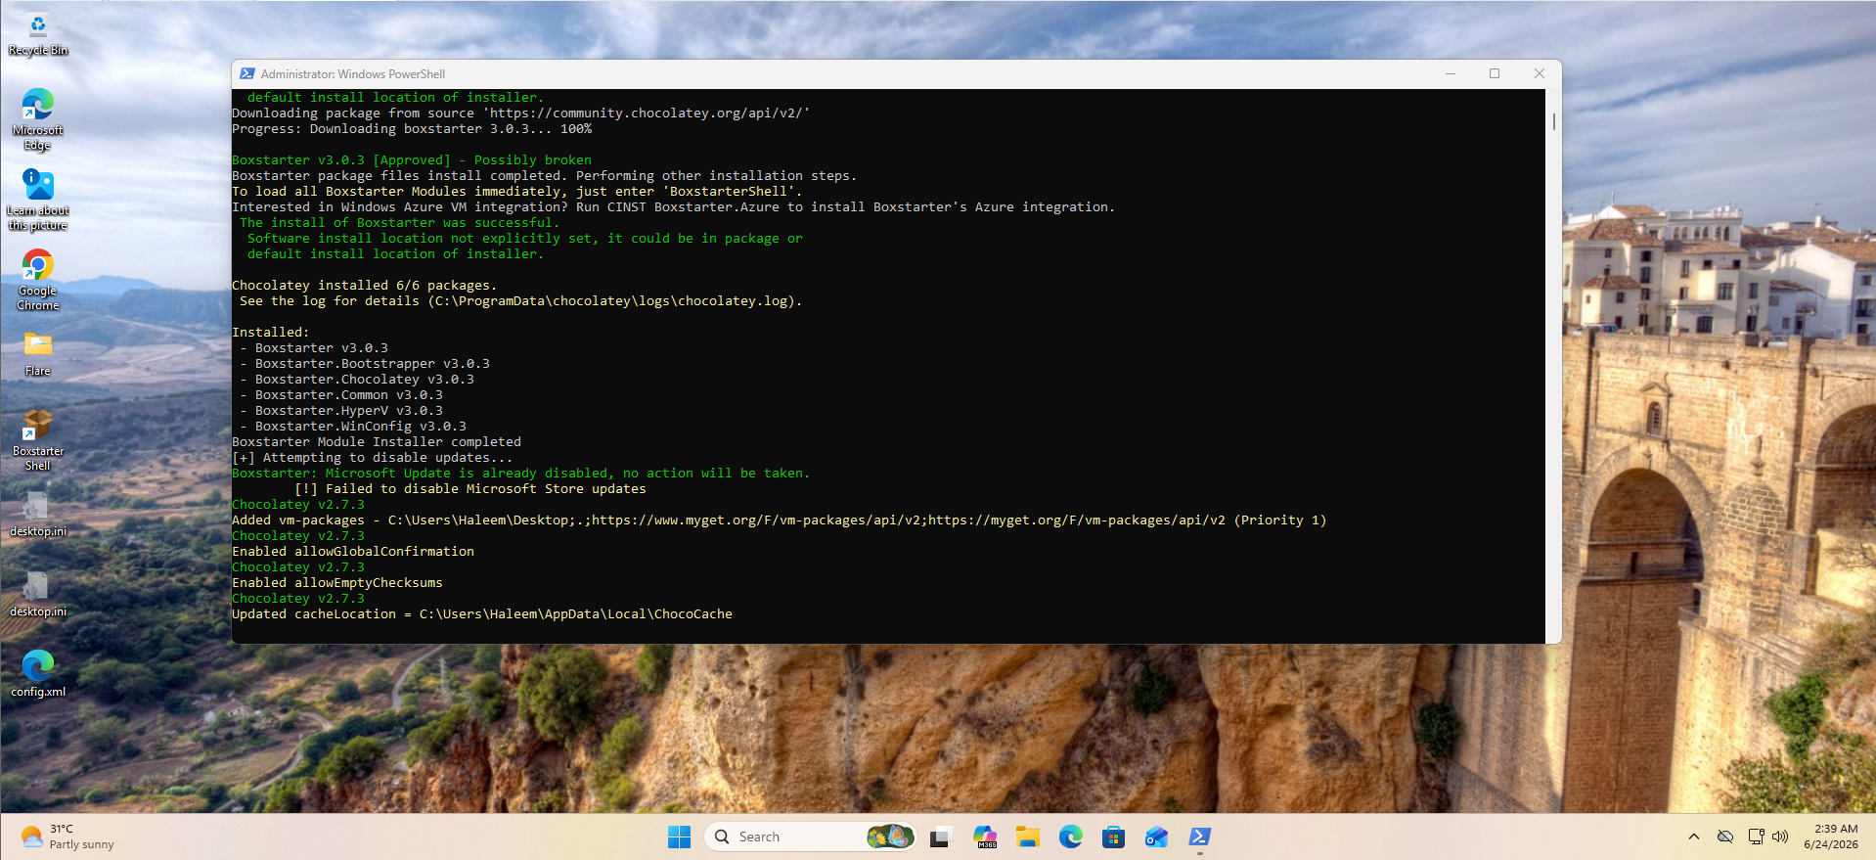1876x860 pixels.
Task: Expand the hidden system tray icons chevron
Action: 1694,837
